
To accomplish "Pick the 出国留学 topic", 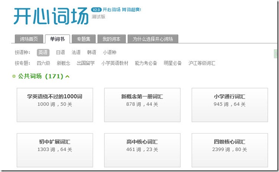I will (x=86, y=63).
